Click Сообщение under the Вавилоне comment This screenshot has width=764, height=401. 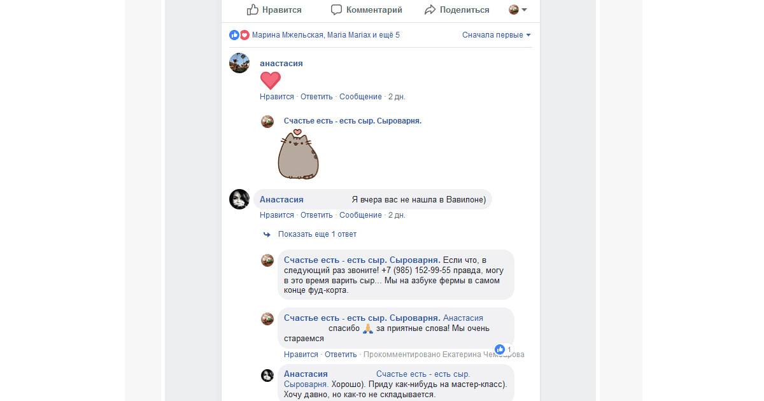360,215
